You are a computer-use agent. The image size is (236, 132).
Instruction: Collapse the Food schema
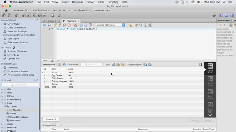tap(2, 103)
